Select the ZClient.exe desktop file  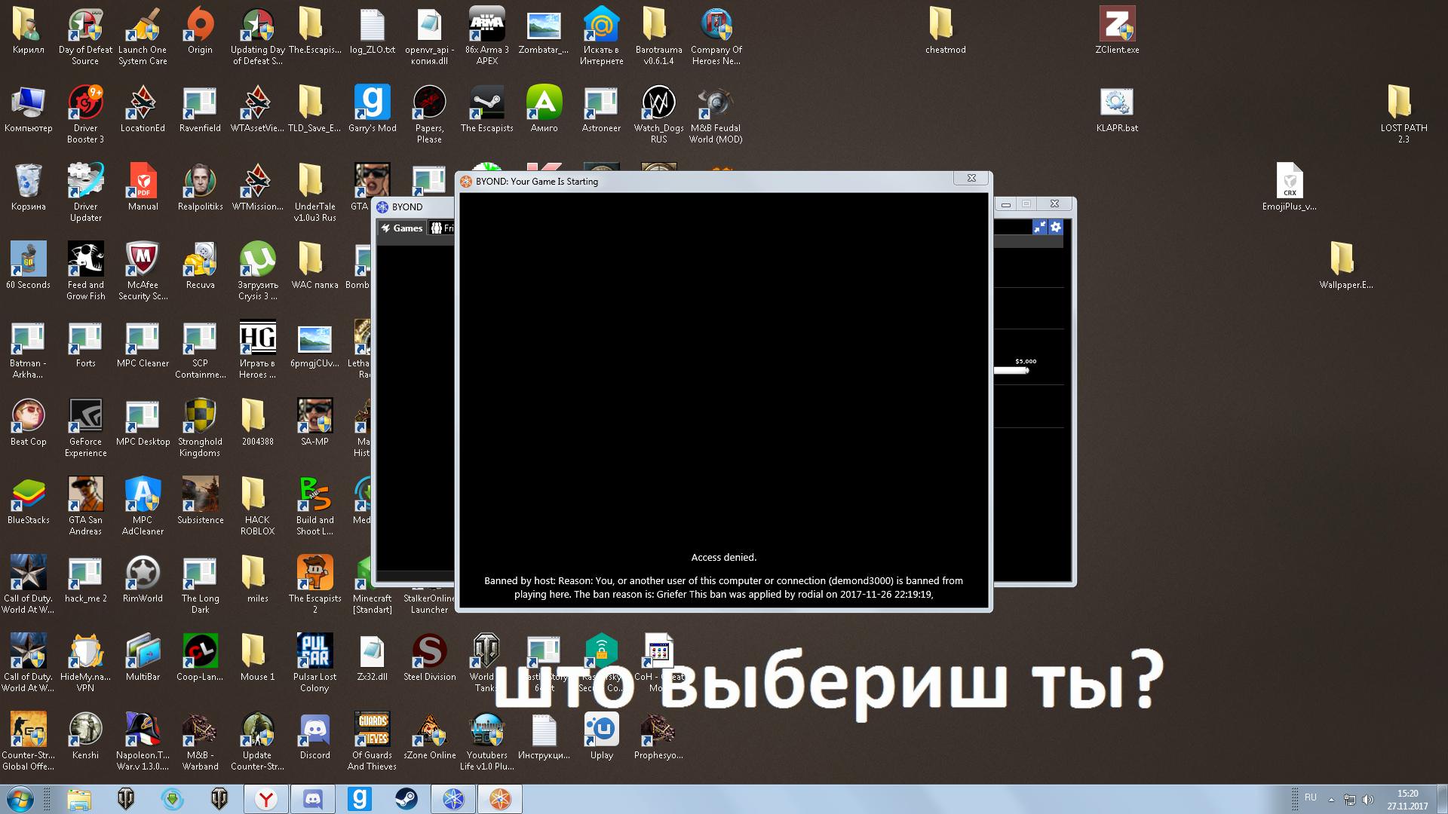pos(1117,31)
